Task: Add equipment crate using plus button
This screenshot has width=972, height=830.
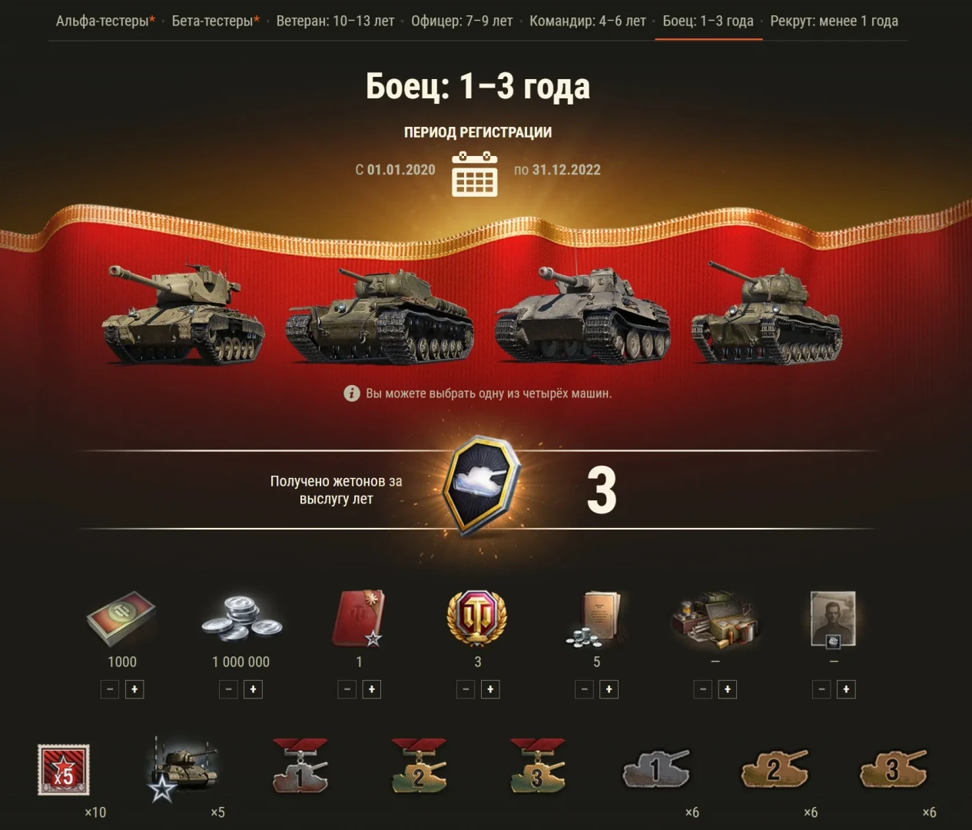Action: 727,689
